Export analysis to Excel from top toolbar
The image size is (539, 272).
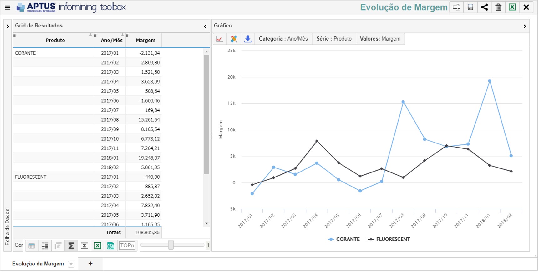[x=512, y=7]
